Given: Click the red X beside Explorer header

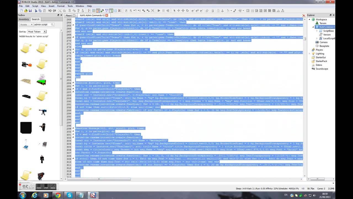Looking at the screenshot, I should click(304, 16).
